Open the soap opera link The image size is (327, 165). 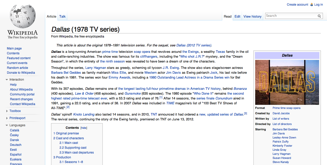click(142, 52)
